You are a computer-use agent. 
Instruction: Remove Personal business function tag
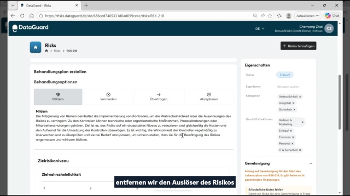point(293,144)
